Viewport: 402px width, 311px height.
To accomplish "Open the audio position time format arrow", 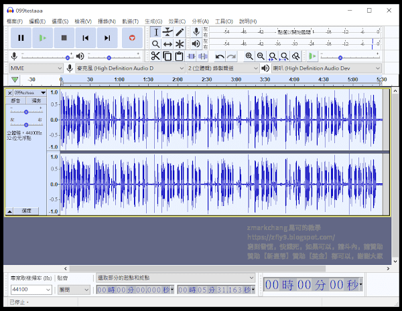I will click(361, 284).
